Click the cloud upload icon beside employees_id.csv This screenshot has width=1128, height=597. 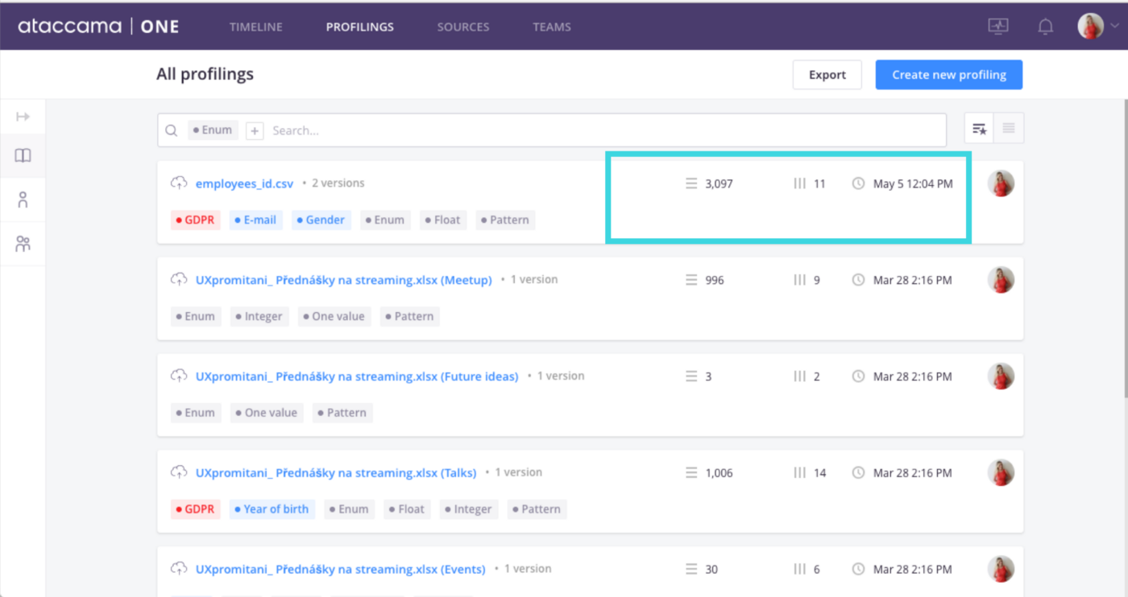179,183
